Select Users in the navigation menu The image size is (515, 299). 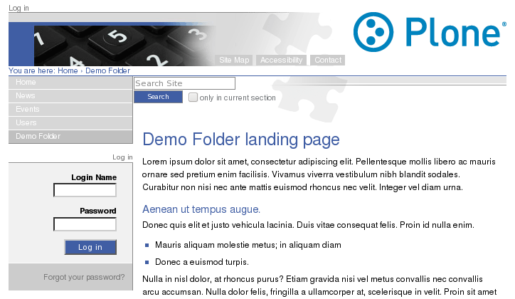70,123
